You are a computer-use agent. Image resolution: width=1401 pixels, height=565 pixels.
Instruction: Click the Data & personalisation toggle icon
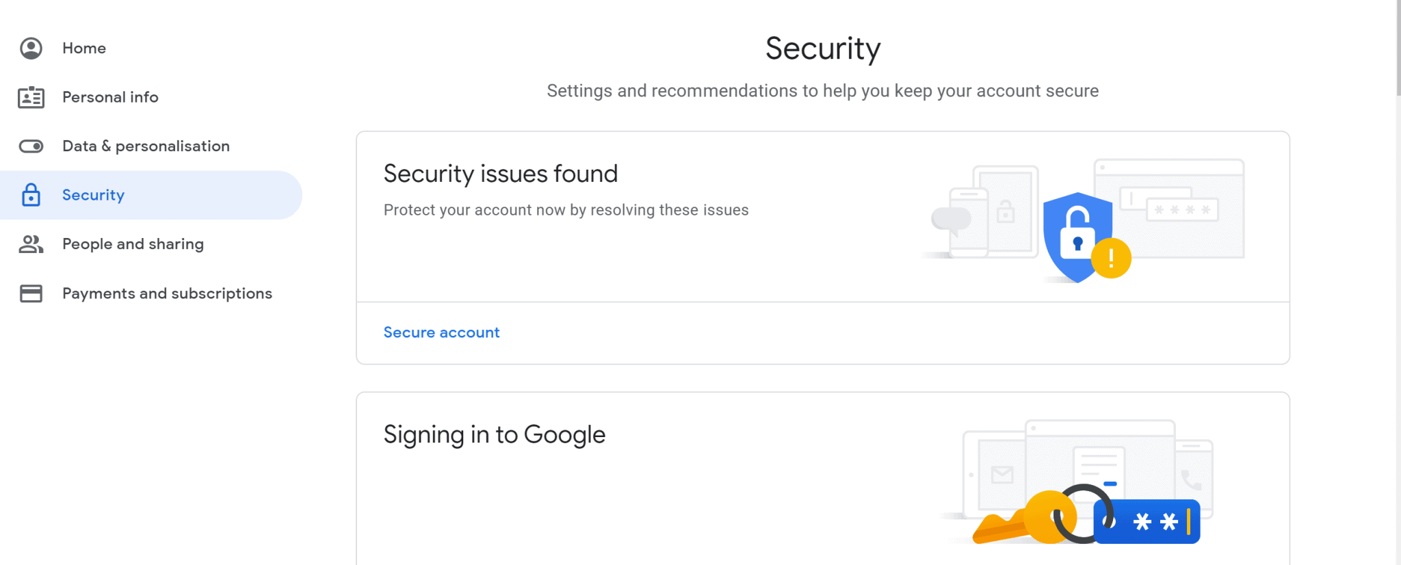tap(31, 146)
